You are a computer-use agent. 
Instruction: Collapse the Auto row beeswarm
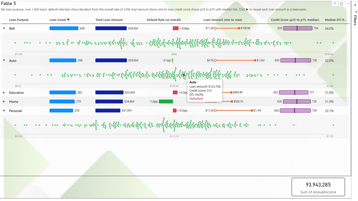[4, 60]
